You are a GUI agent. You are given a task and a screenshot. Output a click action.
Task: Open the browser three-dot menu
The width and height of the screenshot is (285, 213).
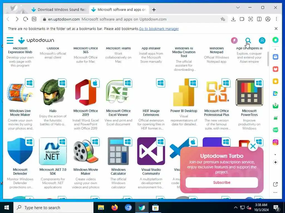(276, 19)
